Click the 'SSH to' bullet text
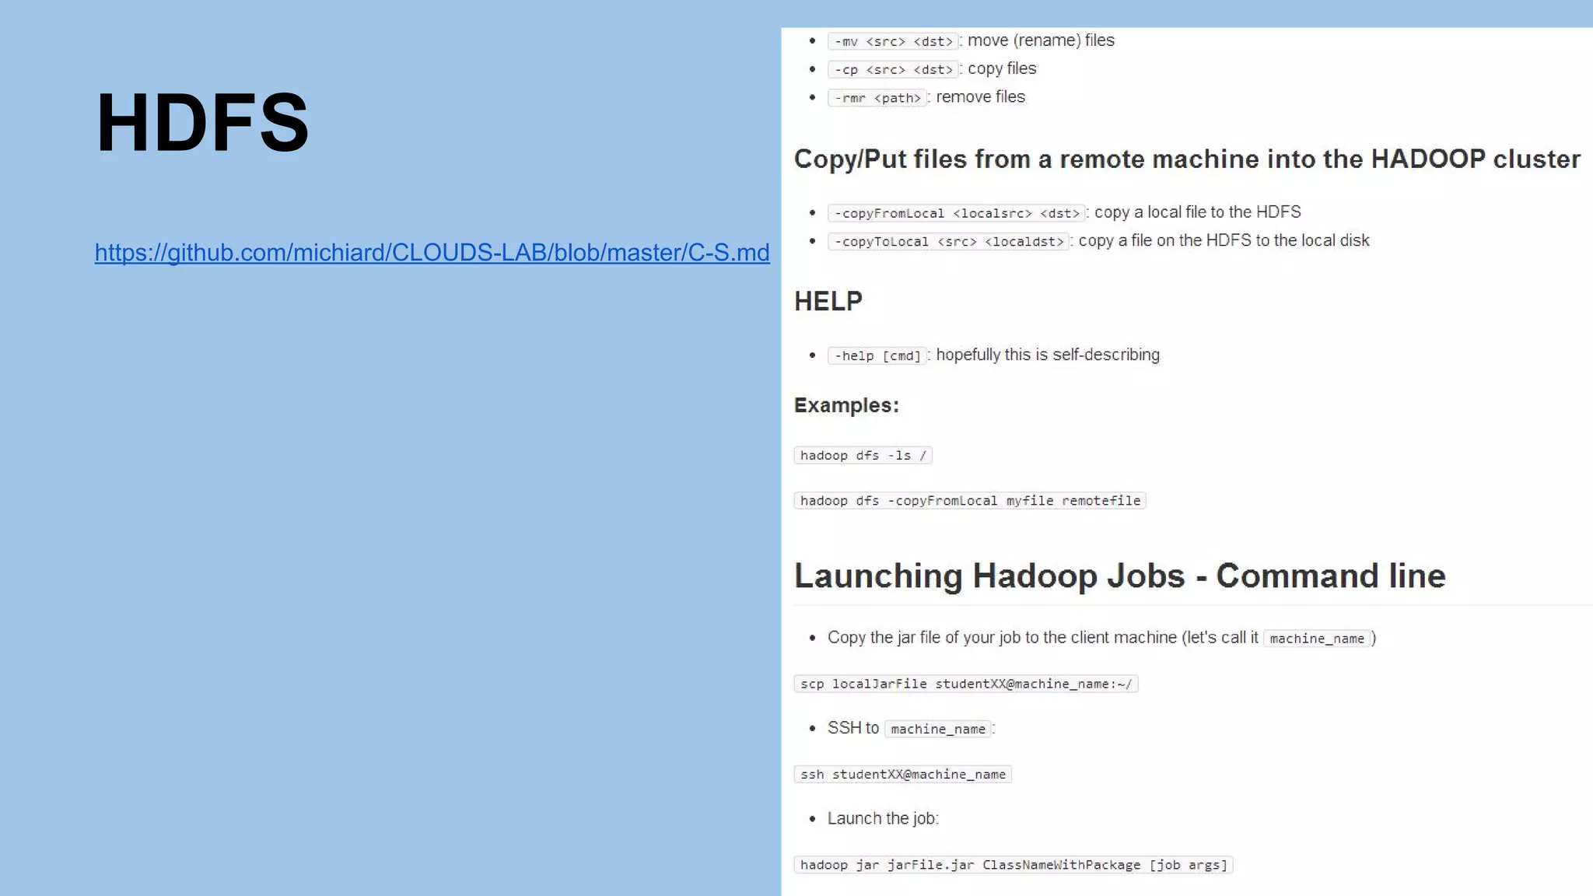The image size is (1593, 896). [853, 728]
